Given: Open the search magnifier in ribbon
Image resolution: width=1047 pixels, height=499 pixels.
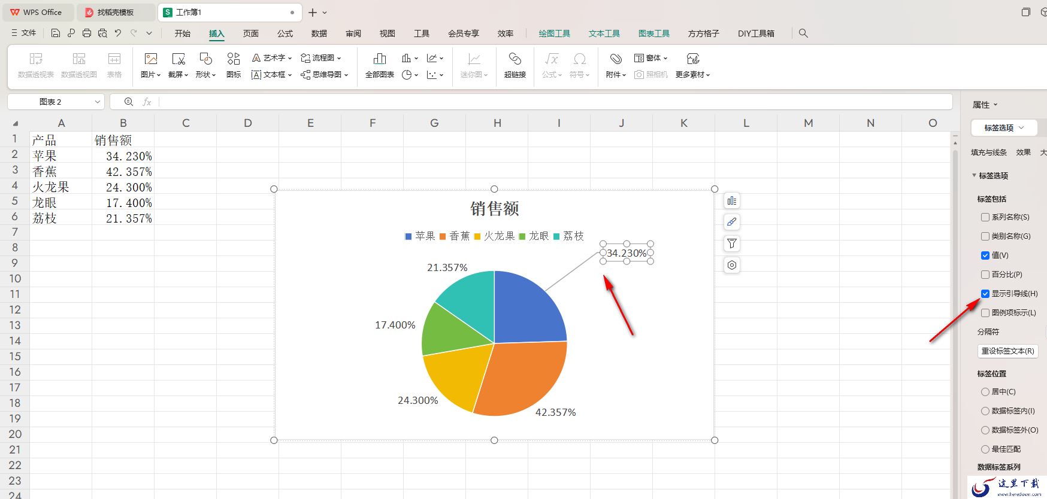Looking at the screenshot, I should (803, 34).
